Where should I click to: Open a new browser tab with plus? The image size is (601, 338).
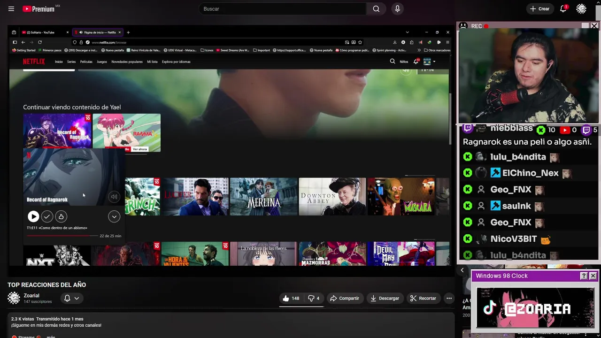pos(128,32)
